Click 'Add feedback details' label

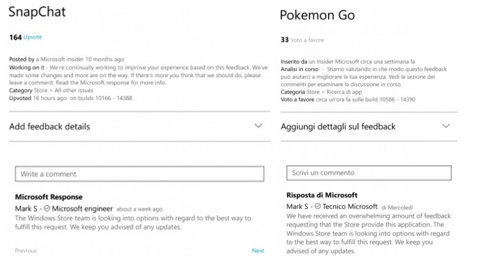[x=49, y=127]
